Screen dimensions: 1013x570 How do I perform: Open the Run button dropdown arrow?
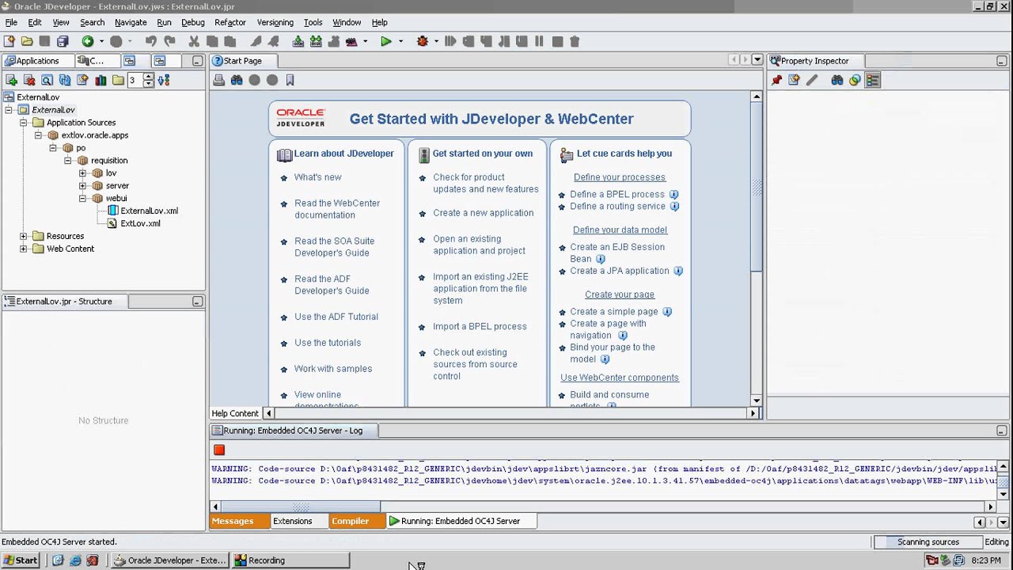coord(400,41)
